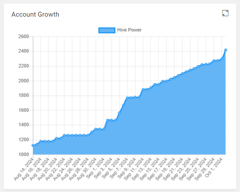Select the data point above Sep 11, 2024
The width and height of the screenshot is (240, 192).
pos(143,89)
